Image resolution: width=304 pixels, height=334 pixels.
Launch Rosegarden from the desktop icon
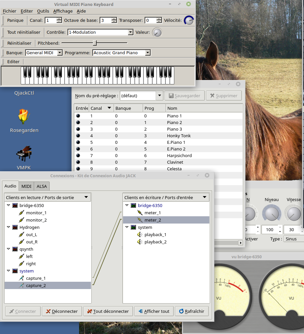coord(24,116)
